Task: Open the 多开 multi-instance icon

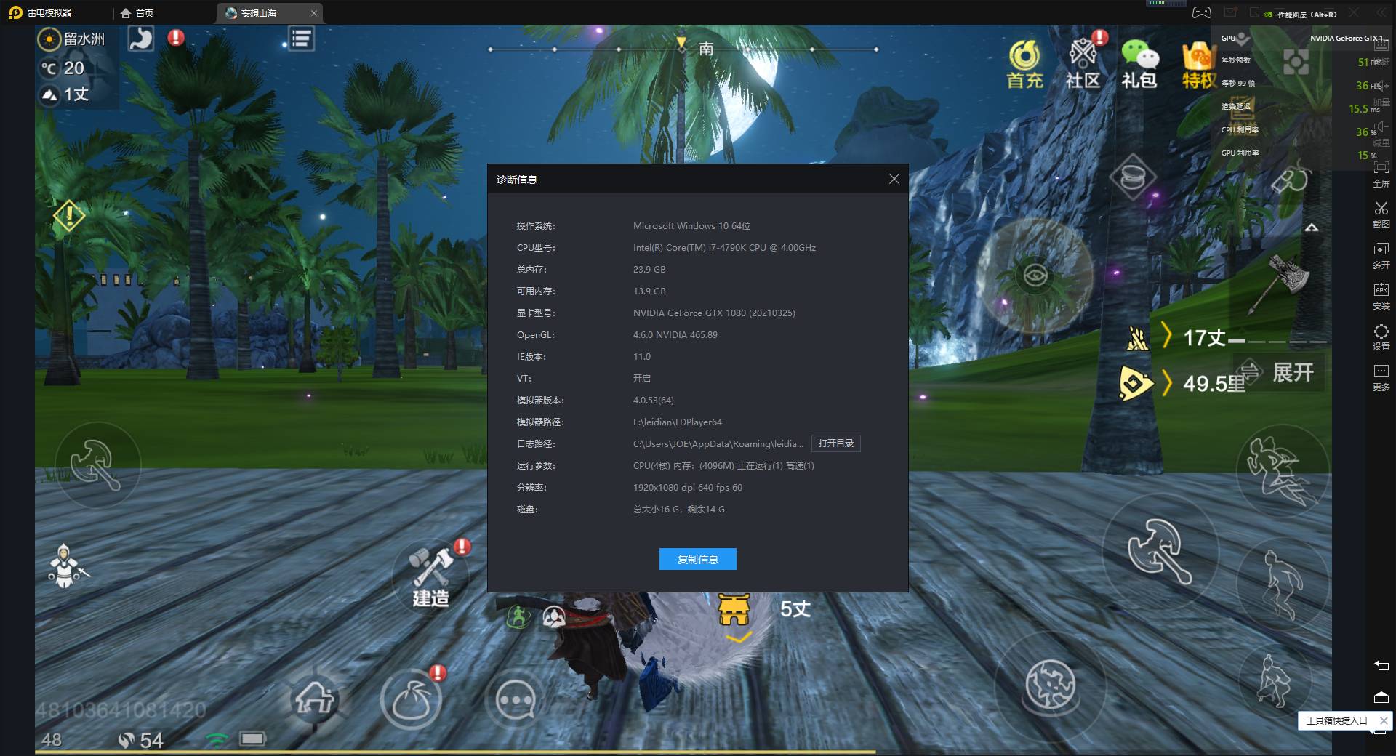Action: [x=1381, y=254]
